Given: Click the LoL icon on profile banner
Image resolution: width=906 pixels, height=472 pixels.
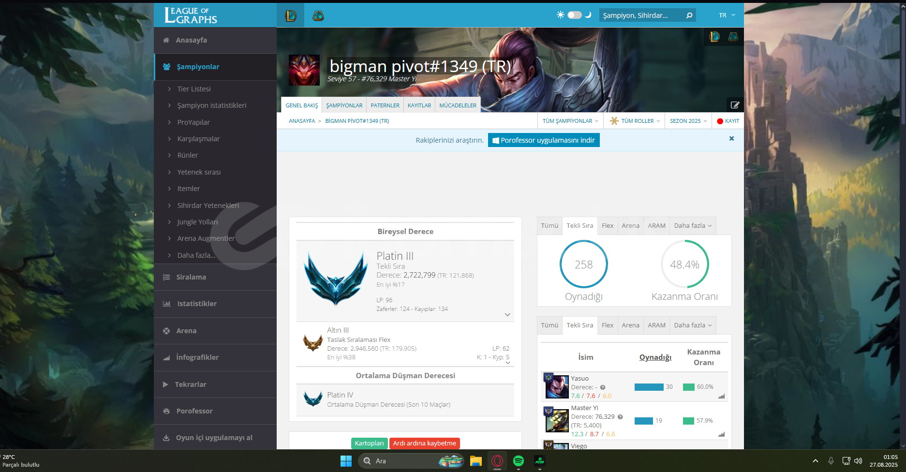Looking at the screenshot, I should tap(714, 37).
